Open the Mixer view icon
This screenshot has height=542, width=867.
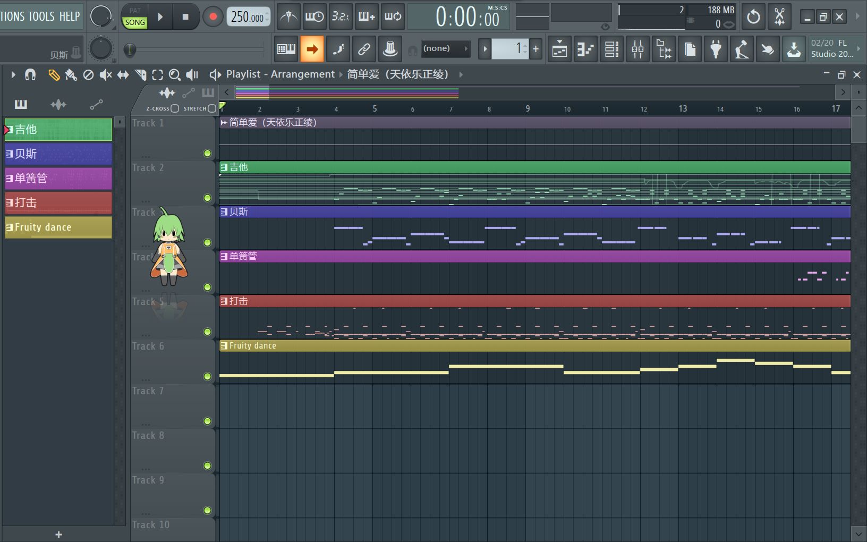point(637,49)
